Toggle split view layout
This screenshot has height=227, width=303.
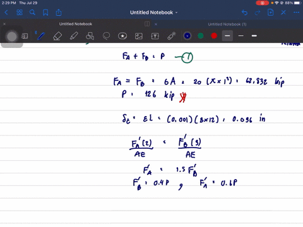coord(147,24)
